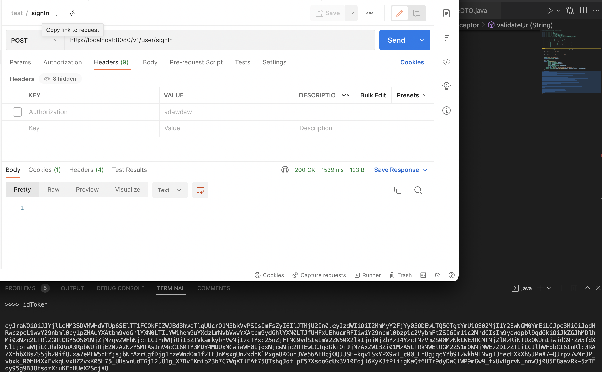Kill terminal with trash icon
The image size is (602, 372).
(574, 288)
